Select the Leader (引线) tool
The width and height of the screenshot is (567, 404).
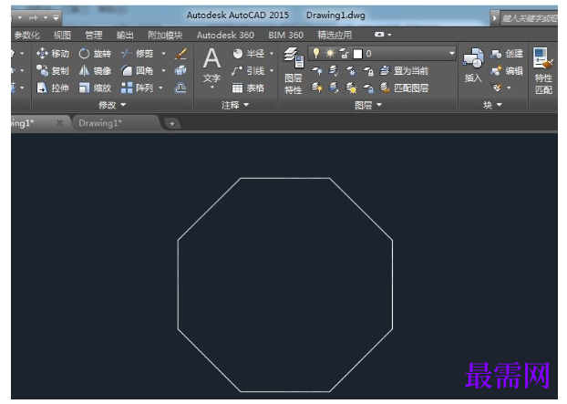tap(248, 70)
